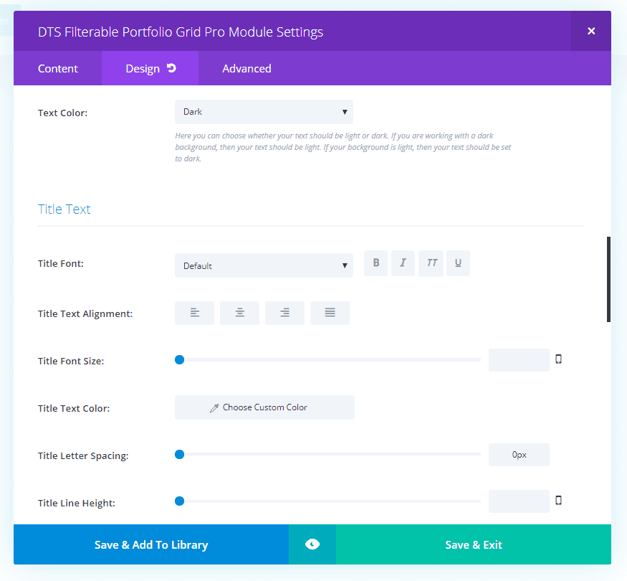
Task: Click Choose Custom Color for title
Action: [264, 407]
